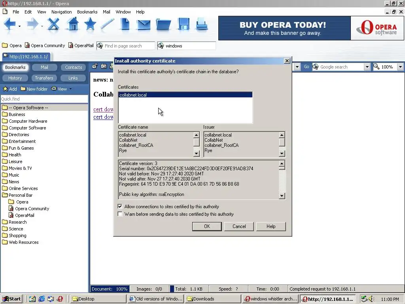This screenshot has height=304, width=405.
Task: Click the volume speaker tray icon
Action: (371, 299)
